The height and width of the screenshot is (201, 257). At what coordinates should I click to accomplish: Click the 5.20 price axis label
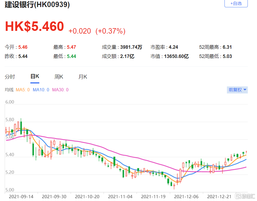10,172
